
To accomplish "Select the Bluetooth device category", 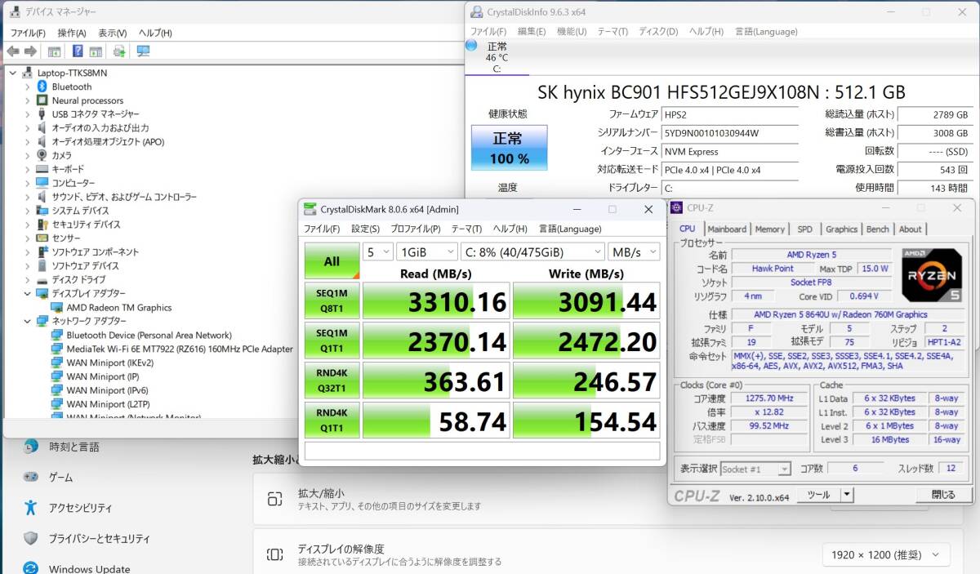I will click(71, 87).
